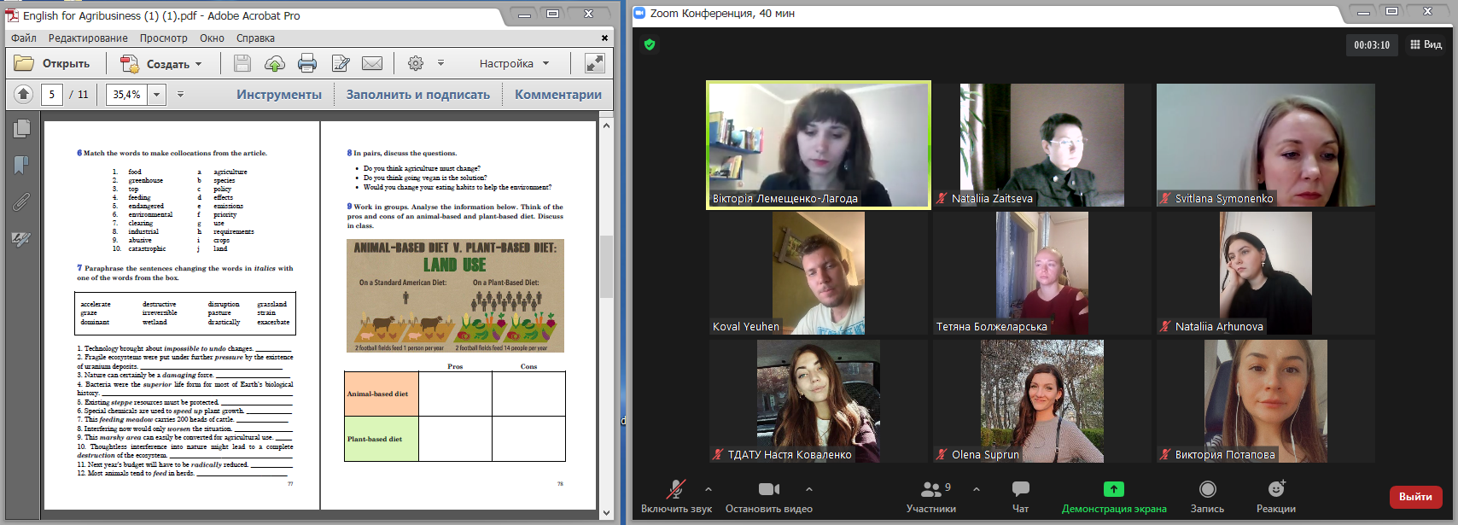Open the Attachments paperclip panel
Screen dimensions: 1458x525
[x=21, y=201]
